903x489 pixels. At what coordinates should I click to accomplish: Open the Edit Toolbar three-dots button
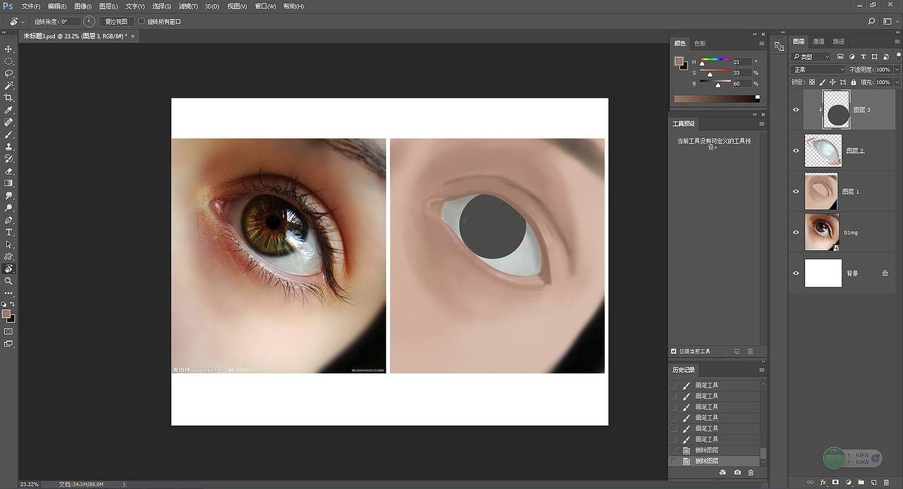click(9, 292)
